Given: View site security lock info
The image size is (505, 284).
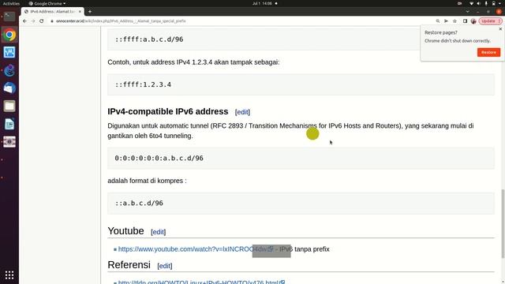Looking at the screenshot, I should click(x=51, y=21).
